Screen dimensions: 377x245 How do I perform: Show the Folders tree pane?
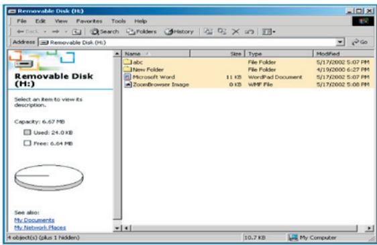pos(142,32)
